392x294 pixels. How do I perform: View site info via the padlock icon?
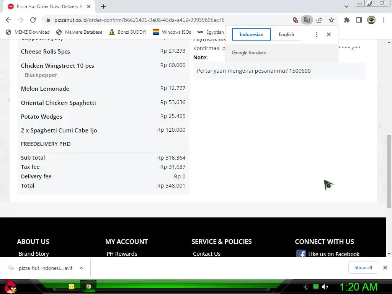click(x=48, y=20)
